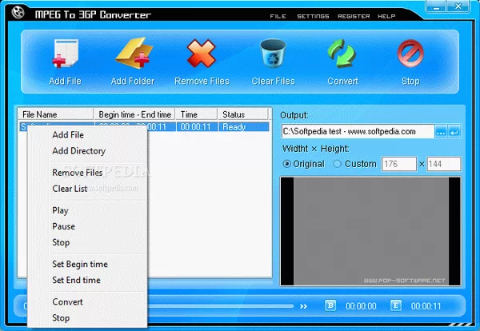Viewport: 480px width, 331px height.
Task: Click the output path text field
Action: point(357,132)
